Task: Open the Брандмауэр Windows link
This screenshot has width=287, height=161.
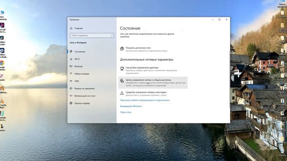Action: (x=130, y=106)
